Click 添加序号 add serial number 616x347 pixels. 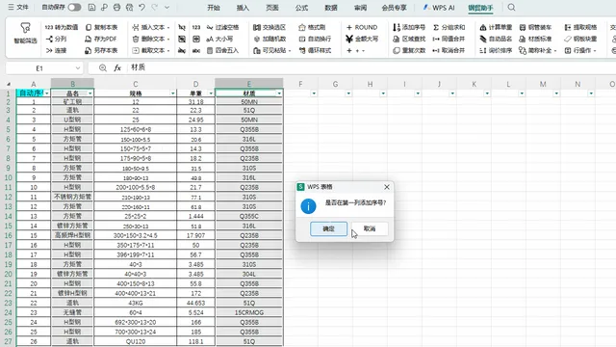409,27
